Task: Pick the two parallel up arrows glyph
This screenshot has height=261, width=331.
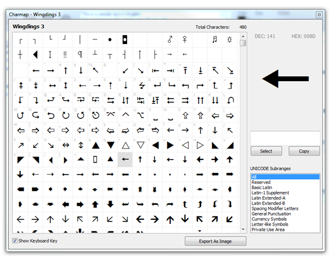Action: [x=200, y=100]
